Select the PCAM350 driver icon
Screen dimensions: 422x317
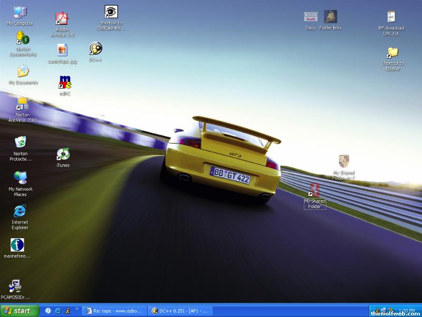click(x=15, y=286)
